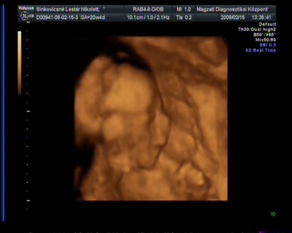The image size is (292, 233).
Task: Click the GE logo icon
Action: pos(26,16)
